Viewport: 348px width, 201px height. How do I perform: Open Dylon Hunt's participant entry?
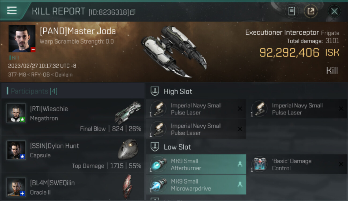click(73, 154)
